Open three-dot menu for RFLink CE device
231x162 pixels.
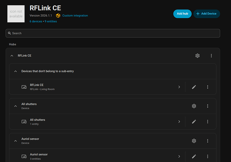(x=208, y=87)
